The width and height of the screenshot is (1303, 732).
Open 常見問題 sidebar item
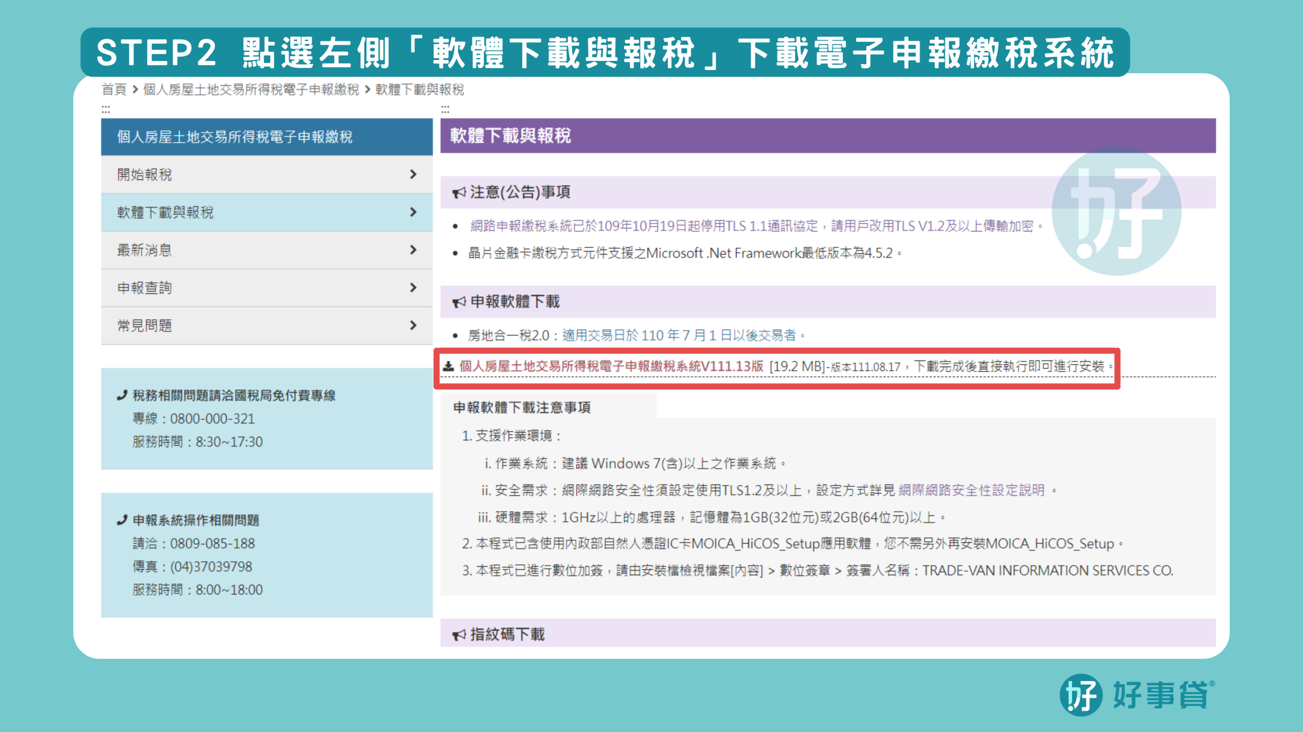(x=267, y=325)
